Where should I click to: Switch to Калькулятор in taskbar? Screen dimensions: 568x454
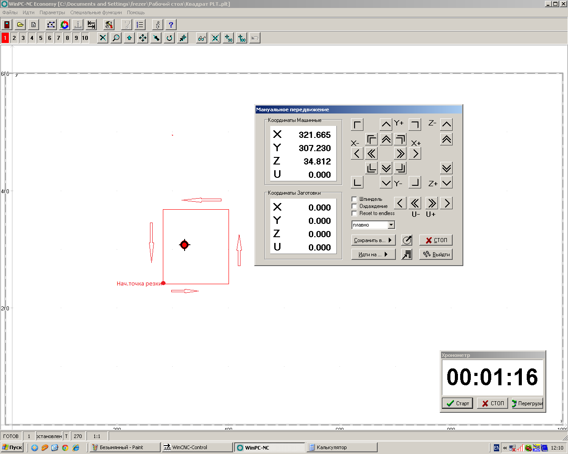pyautogui.click(x=342, y=448)
